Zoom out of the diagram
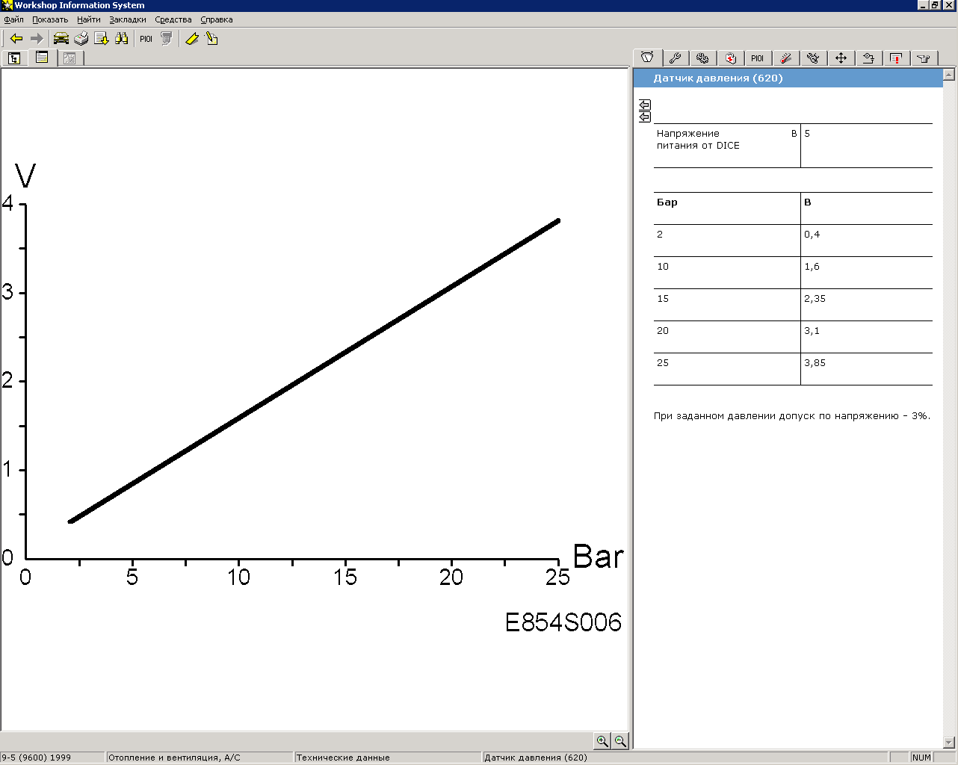The width and height of the screenshot is (958, 765). pyautogui.click(x=620, y=741)
